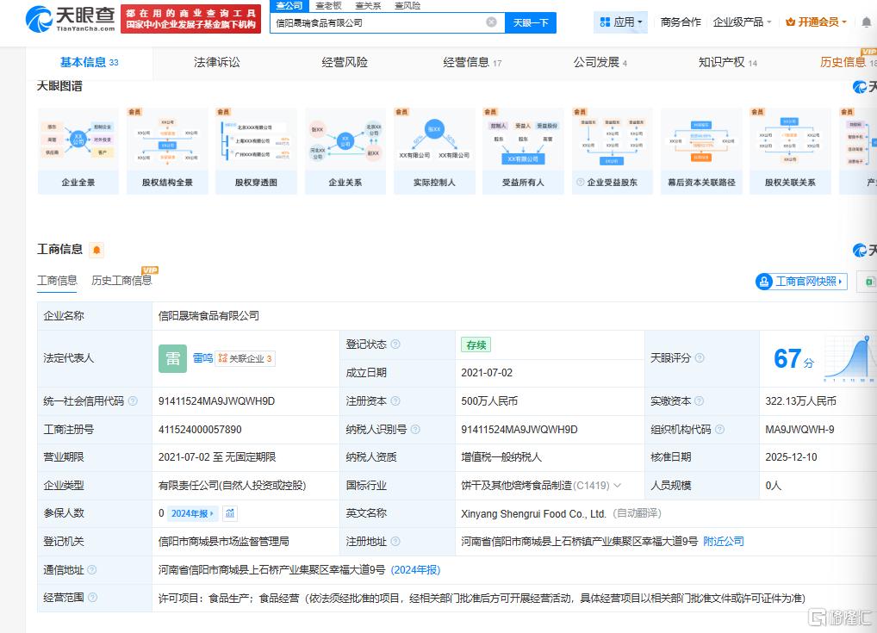Viewport: 877px width, 633px height.
Task: Open legal representative 雷鸣 link
Action: click(x=202, y=358)
